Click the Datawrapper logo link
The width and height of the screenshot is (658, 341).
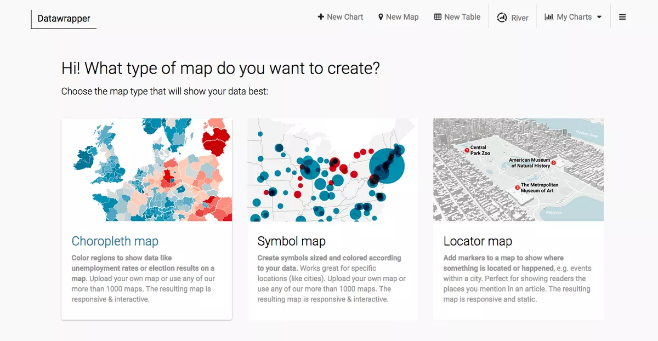coord(64,19)
